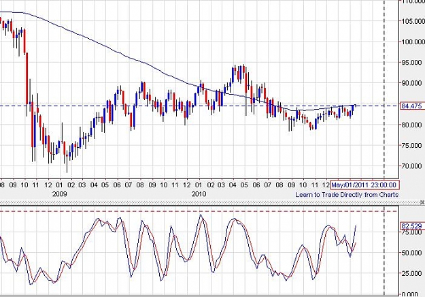Select the 70.000 price axis label
The image size is (425, 297).
coord(412,166)
